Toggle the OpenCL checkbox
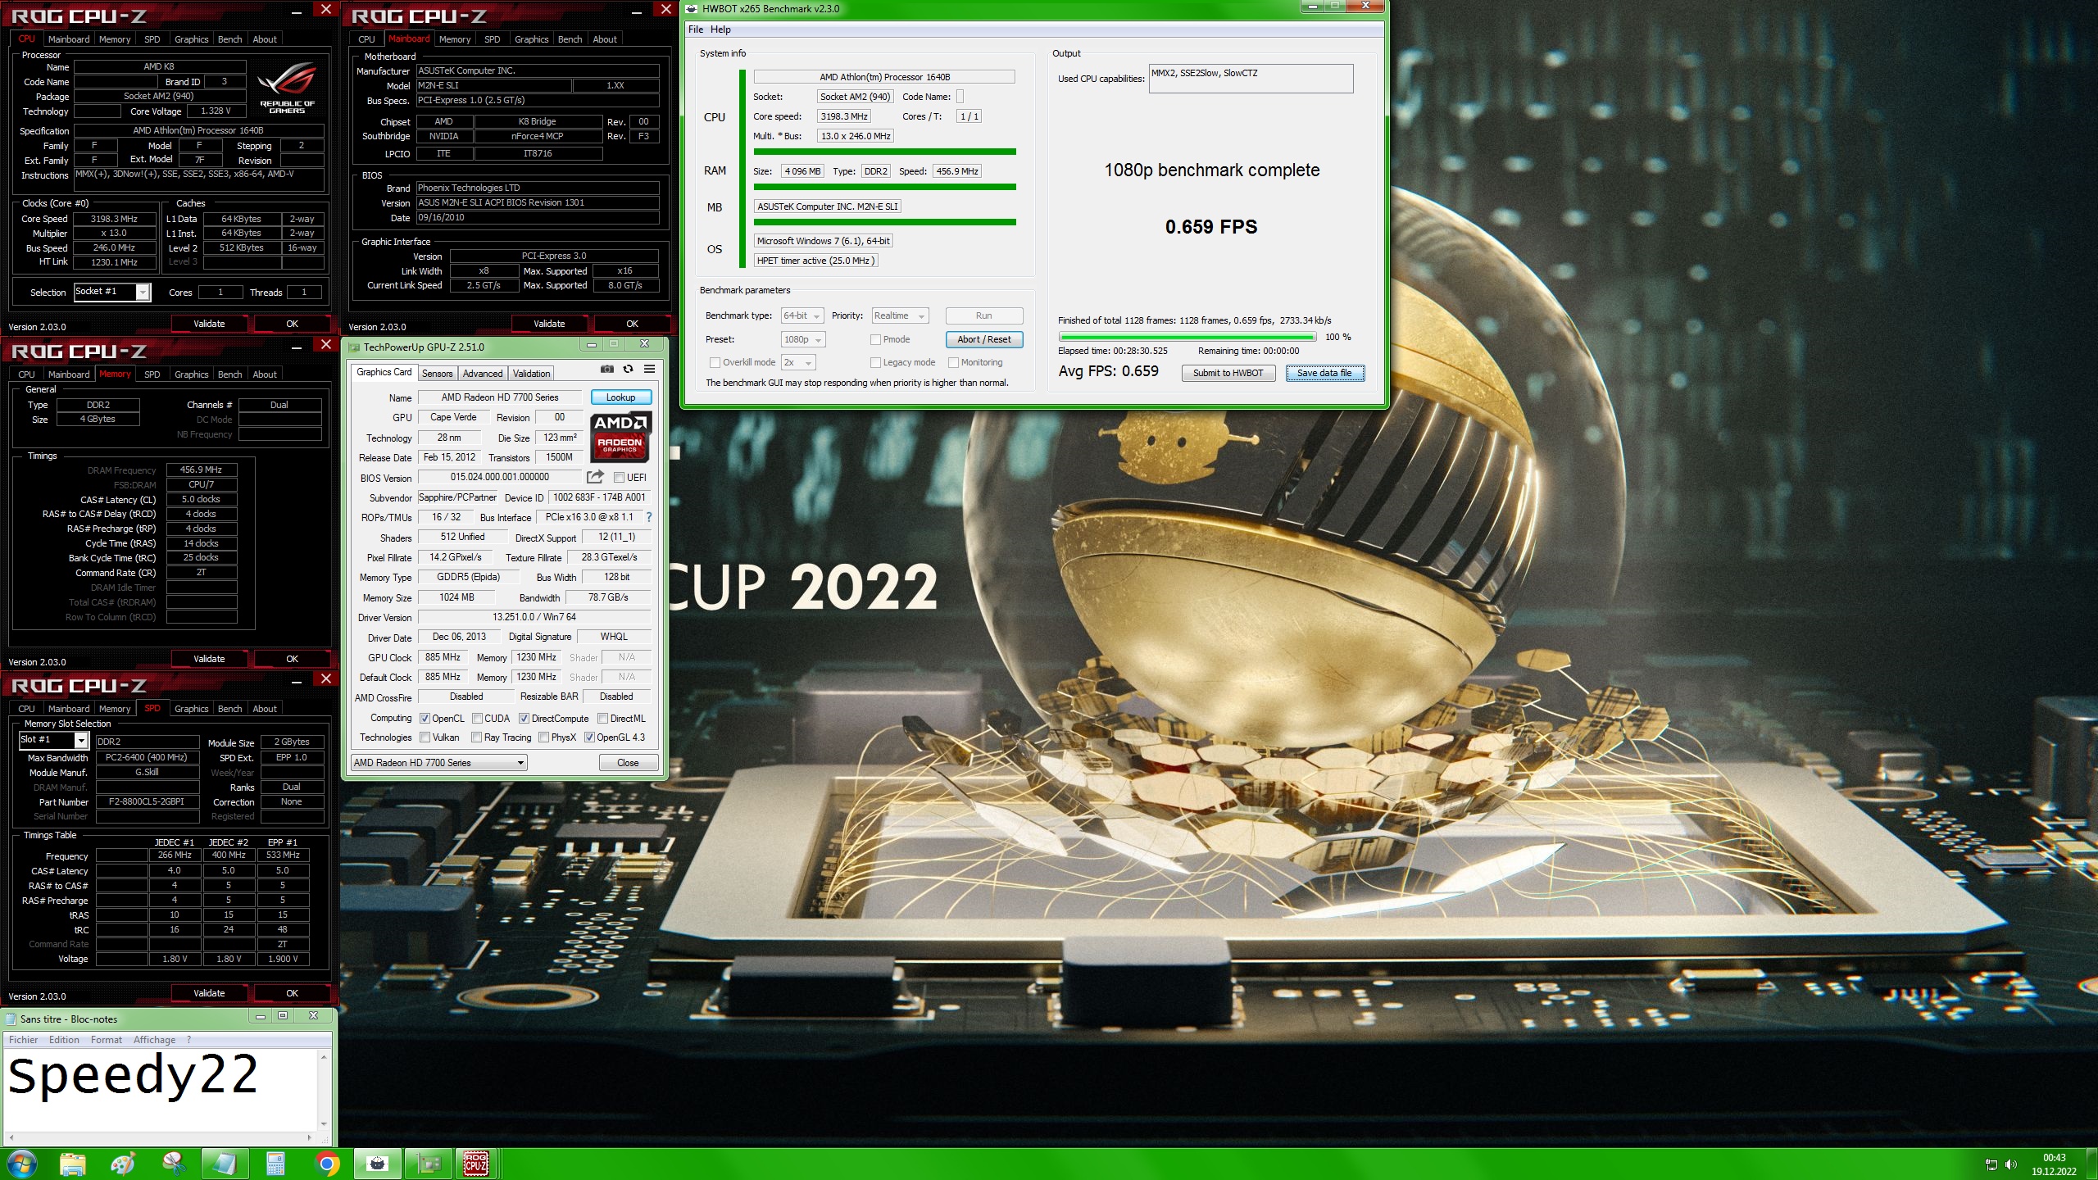The image size is (2098, 1180). [425, 719]
